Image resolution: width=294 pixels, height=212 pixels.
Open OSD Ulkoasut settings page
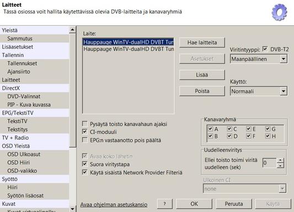[x=35, y=154]
